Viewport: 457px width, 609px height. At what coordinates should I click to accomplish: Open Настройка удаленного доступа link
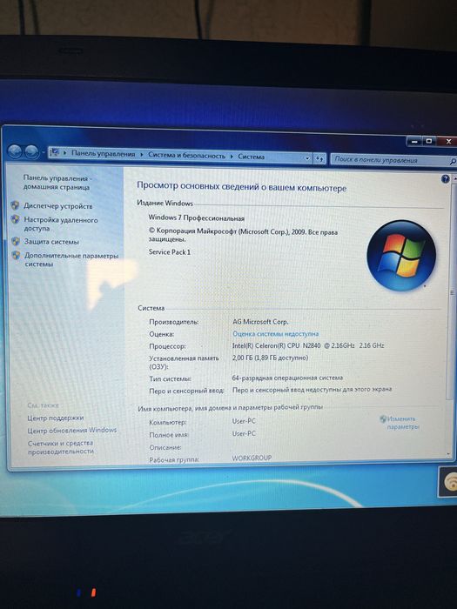(x=61, y=224)
